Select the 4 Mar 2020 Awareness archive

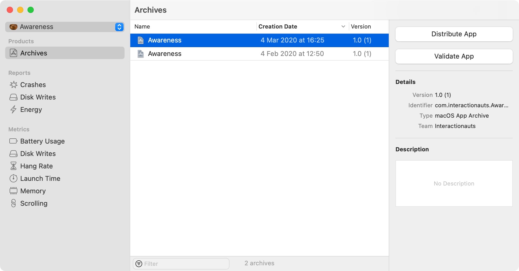(259, 40)
